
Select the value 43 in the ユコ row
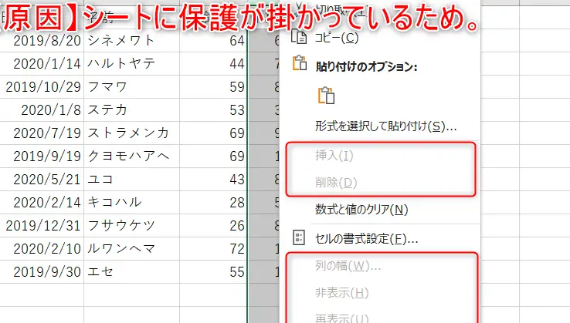tap(236, 179)
